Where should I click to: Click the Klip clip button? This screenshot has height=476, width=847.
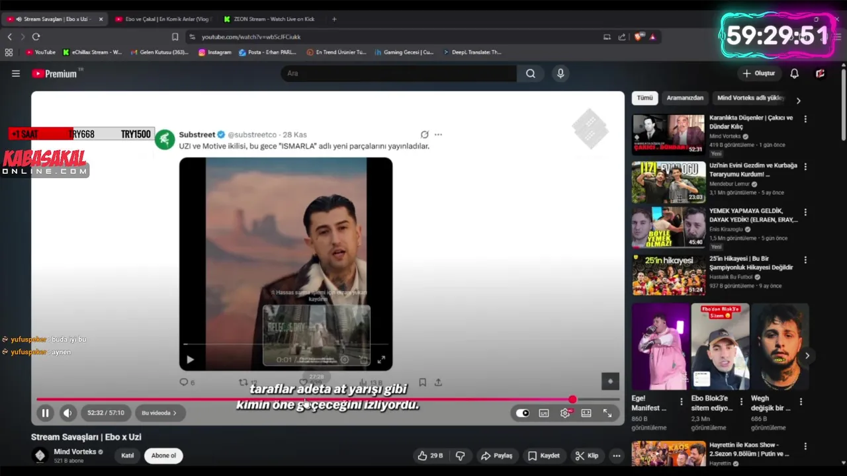(587, 456)
